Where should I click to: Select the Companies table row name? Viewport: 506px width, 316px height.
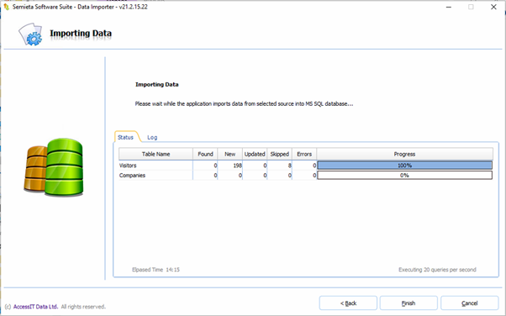[x=132, y=176]
